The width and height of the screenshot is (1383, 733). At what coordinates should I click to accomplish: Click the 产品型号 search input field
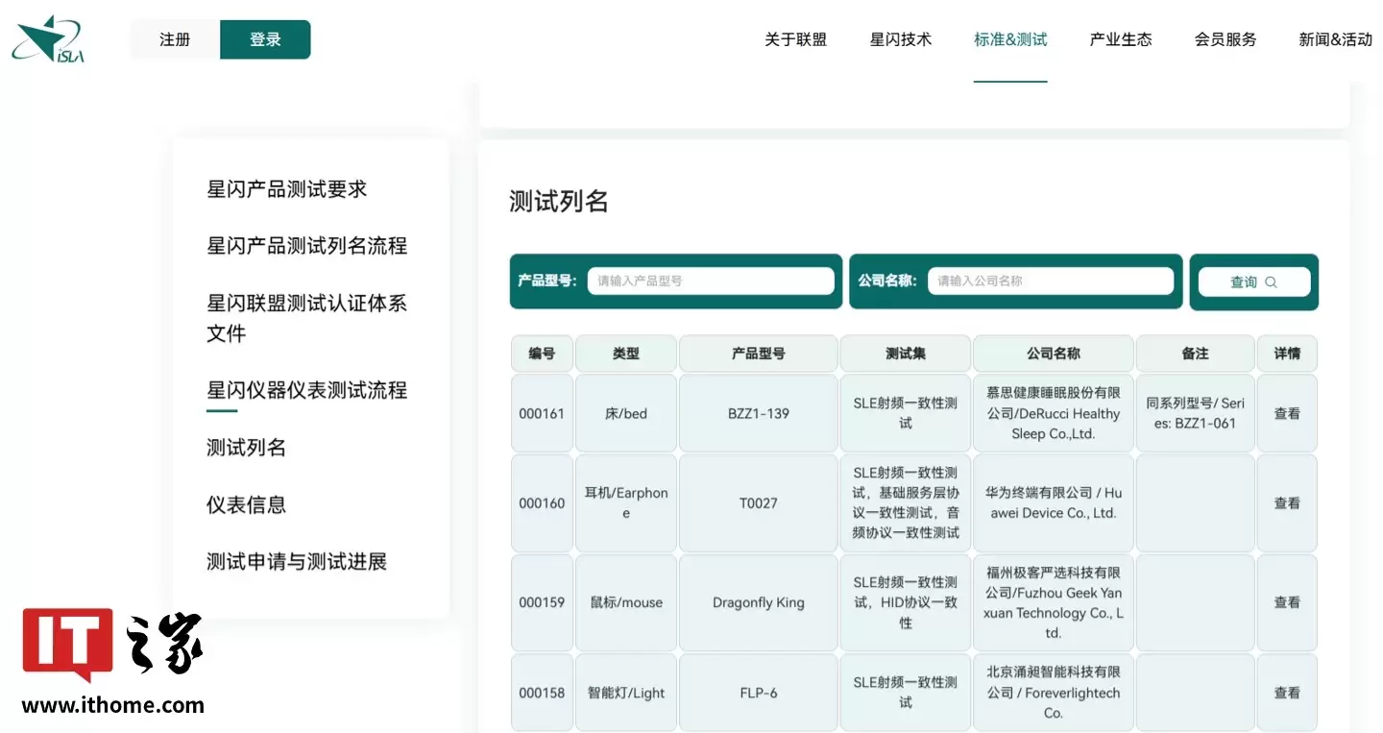pos(711,280)
